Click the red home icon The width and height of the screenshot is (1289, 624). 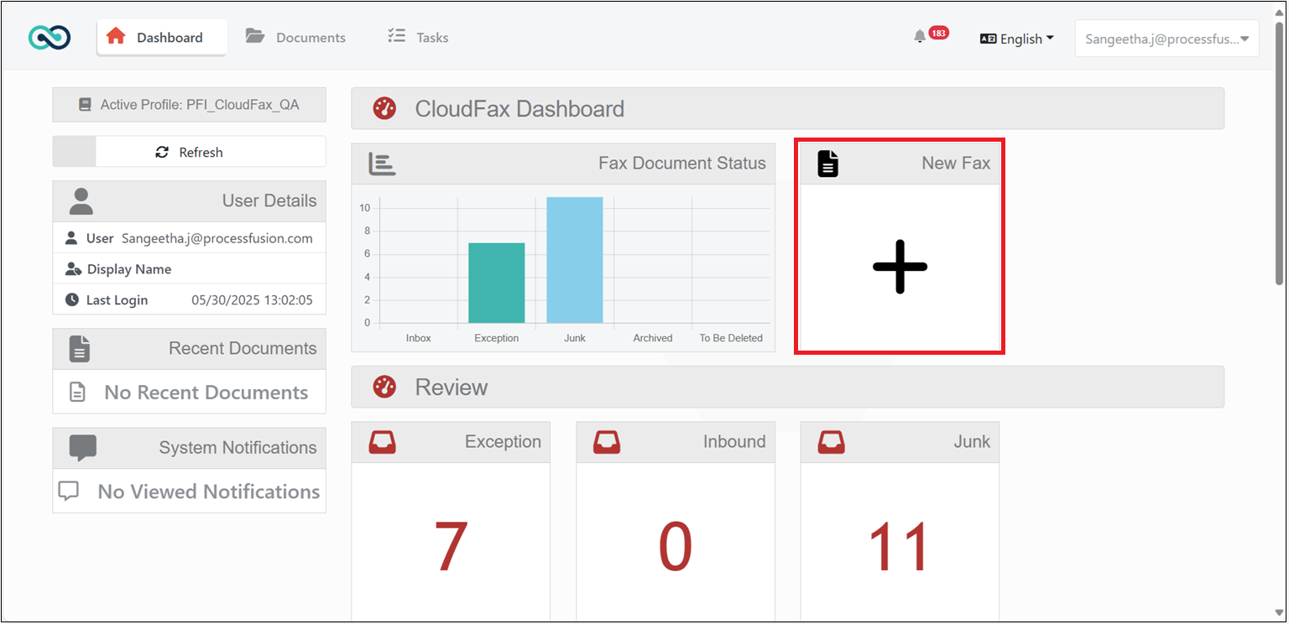pos(116,36)
